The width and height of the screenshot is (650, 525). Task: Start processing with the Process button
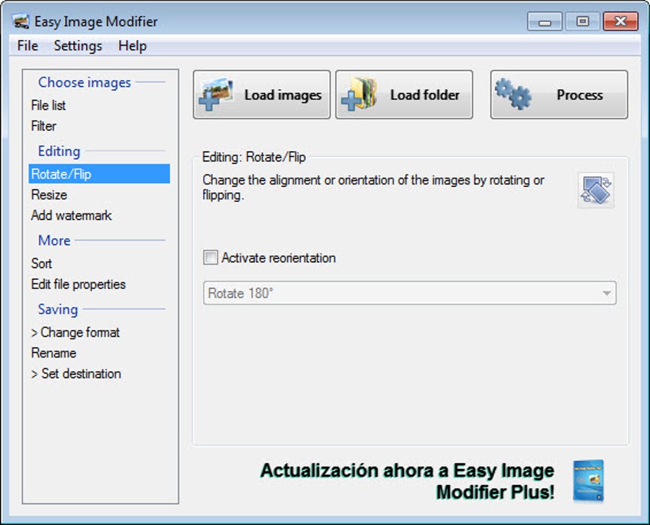click(x=560, y=95)
